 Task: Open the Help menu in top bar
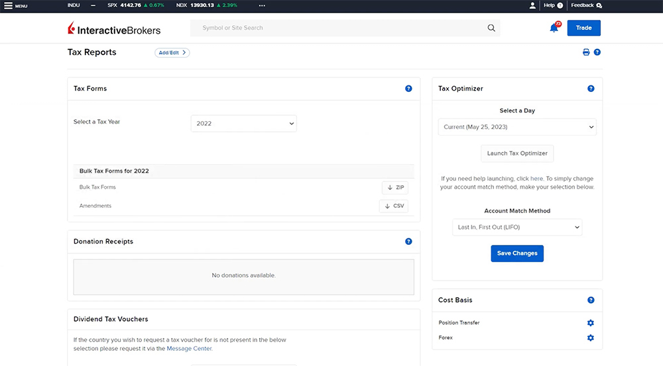pos(552,5)
